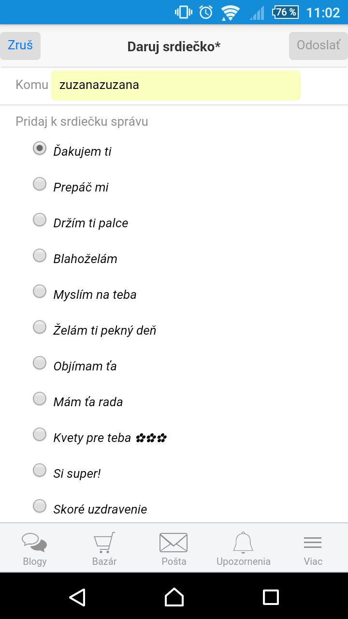Select the "Ďakujem ti" radio option
348x619 pixels.
[x=40, y=148]
